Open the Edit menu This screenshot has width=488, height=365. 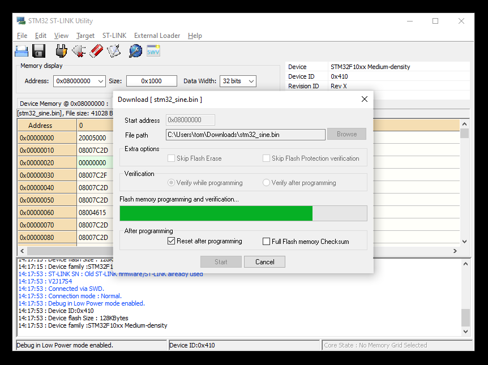[x=40, y=36]
